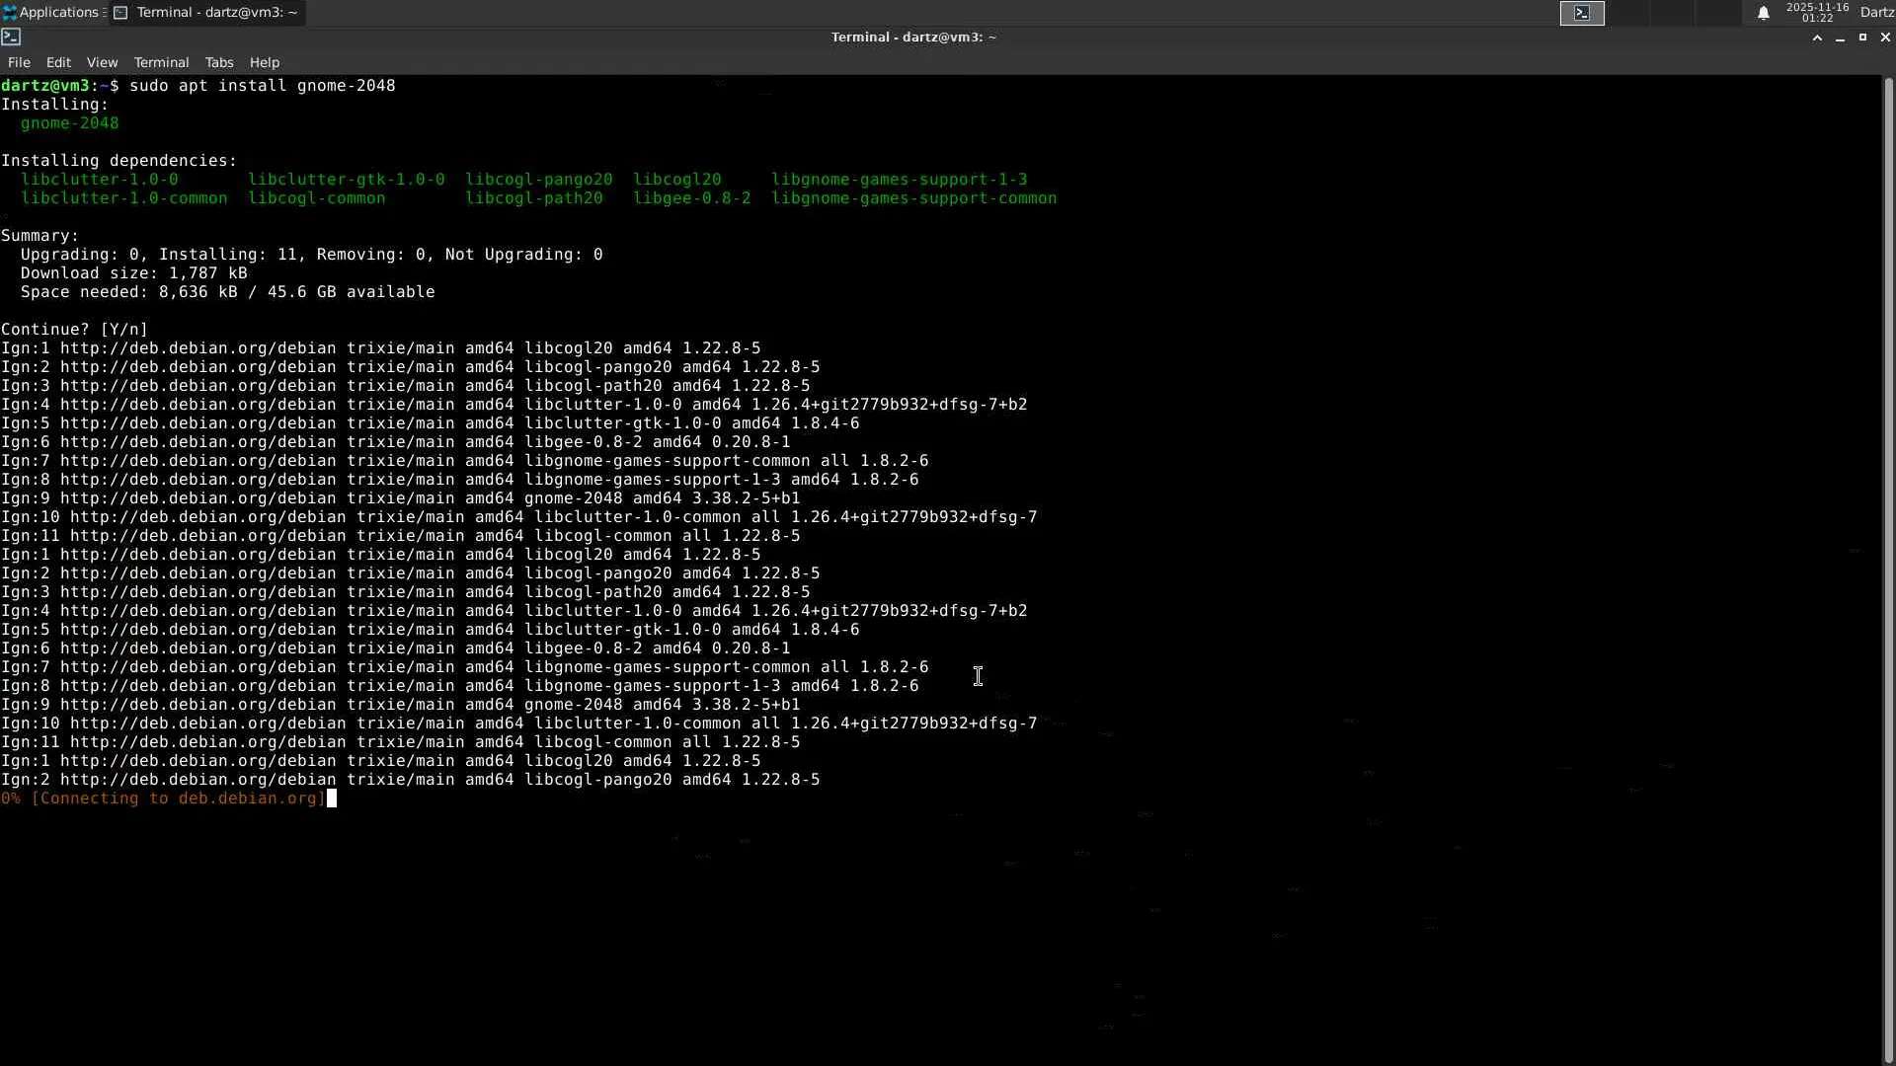This screenshot has width=1896, height=1066.
Task: Open the View menu
Action: click(x=102, y=62)
